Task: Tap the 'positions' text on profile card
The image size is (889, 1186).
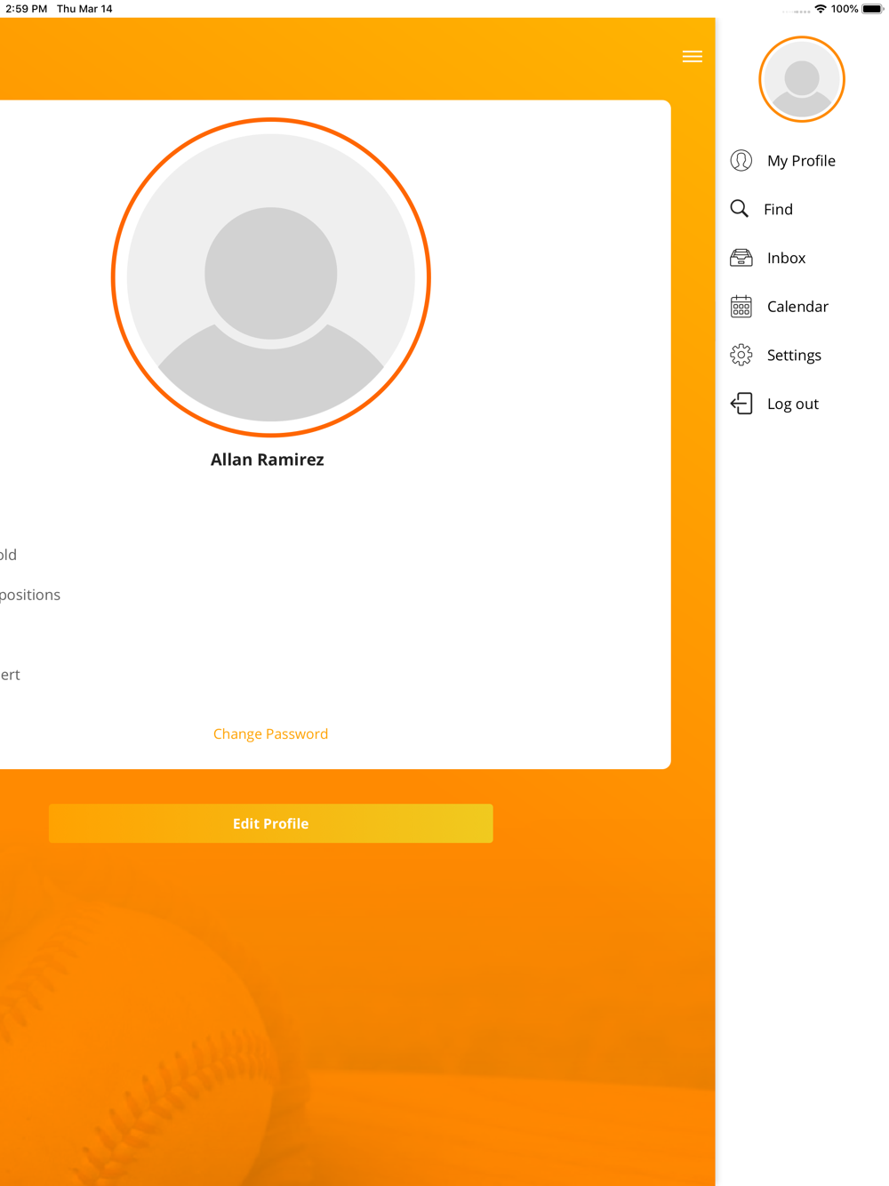Action: tap(30, 595)
